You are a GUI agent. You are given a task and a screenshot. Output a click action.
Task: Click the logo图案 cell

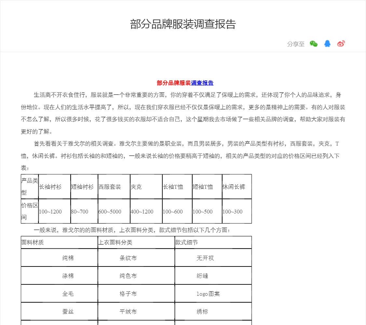(x=213, y=293)
